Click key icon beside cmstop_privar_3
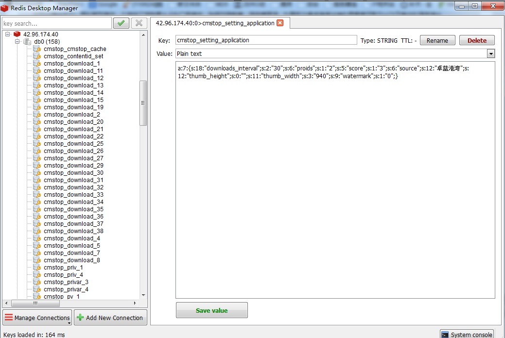The height and width of the screenshot is (338, 505). coord(37,282)
